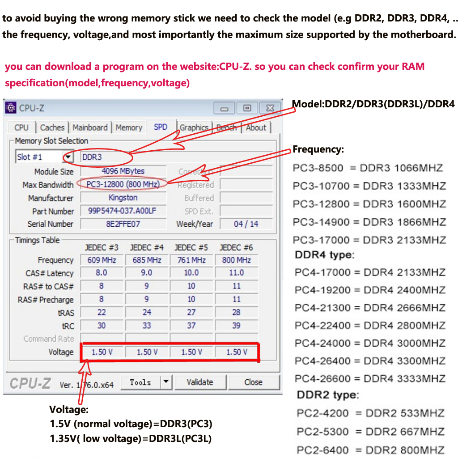Click the JEDEC #6 voltage cell showing 1.50 V
The width and height of the screenshot is (458, 458).
pos(237,352)
